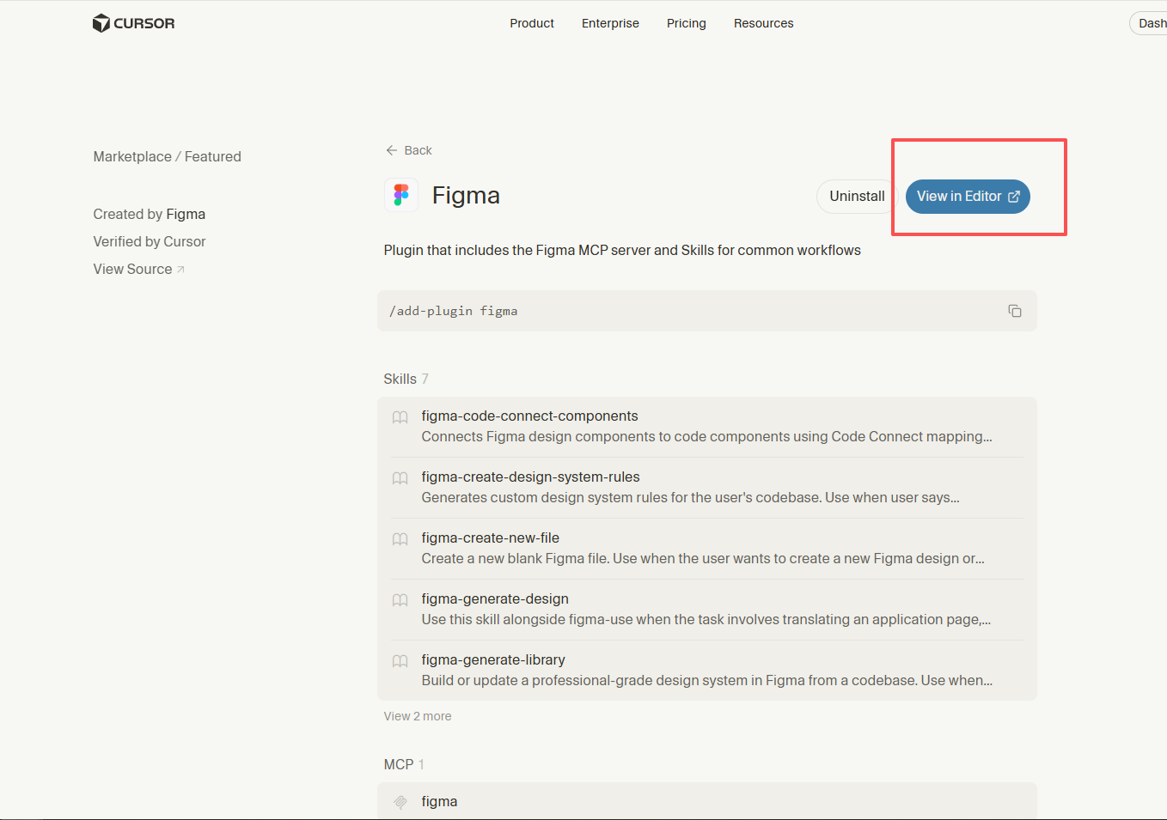1167x820 pixels.
Task: Click the description starting 'Create a new blank Figma file'
Action: coord(703,559)
